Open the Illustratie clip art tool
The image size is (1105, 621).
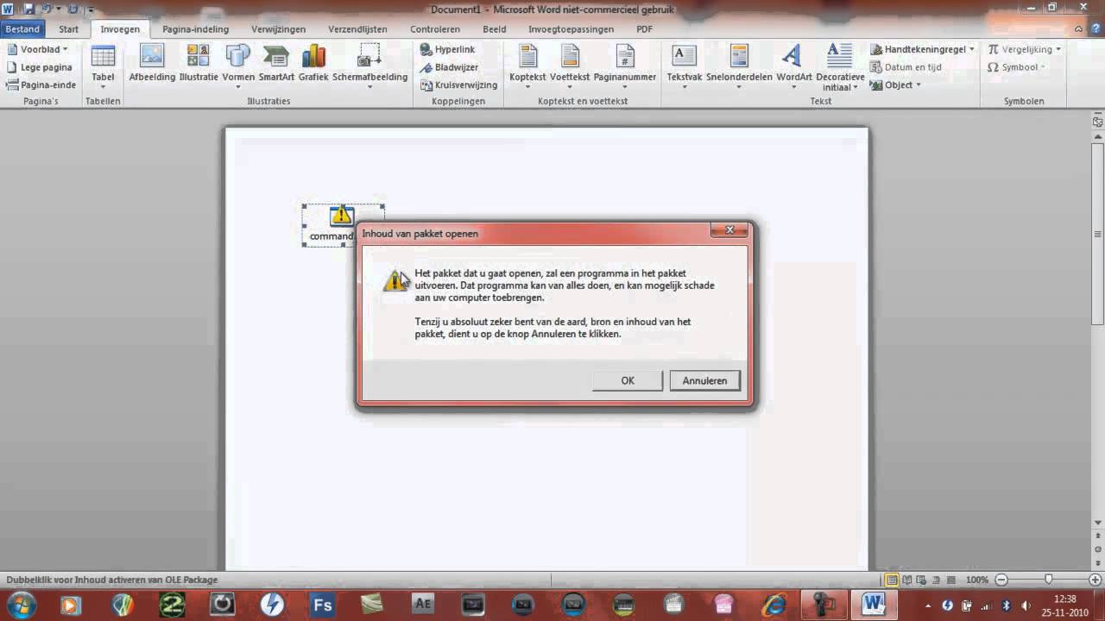pyautogui.click(x=199, y=64)
